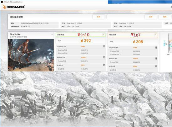Click the 负载 load button above Win10 results
The width and height of the screenshot is (172, 127).
[99, 17]
